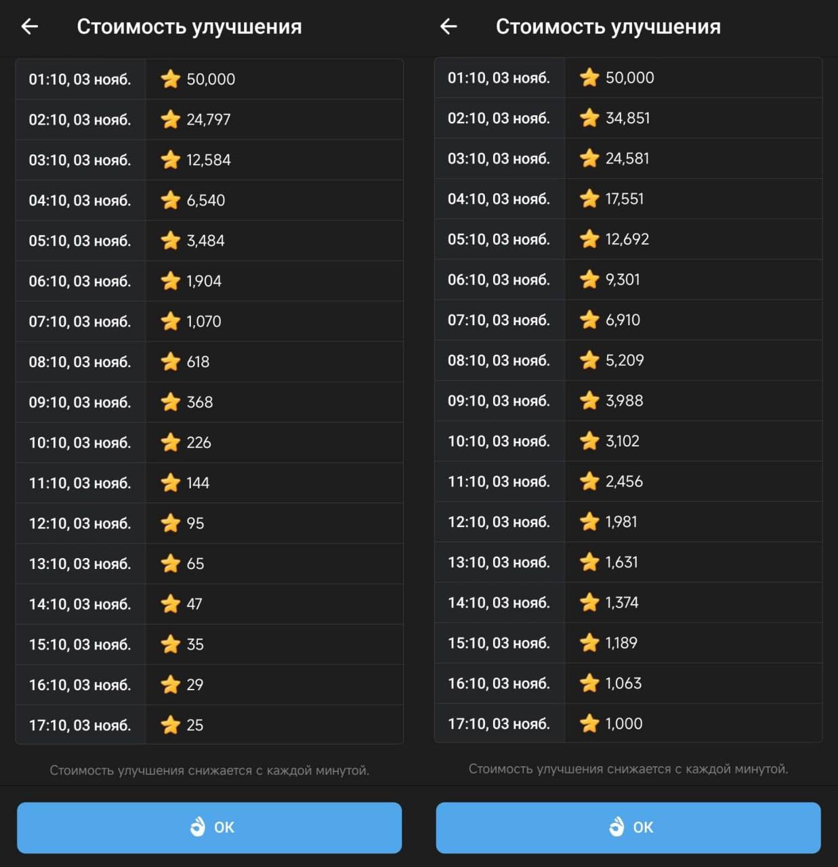The width and height of the screenshot is (838, 867).
Task: Click the 1,904 stars price value
Action: [x=204, y=281]
